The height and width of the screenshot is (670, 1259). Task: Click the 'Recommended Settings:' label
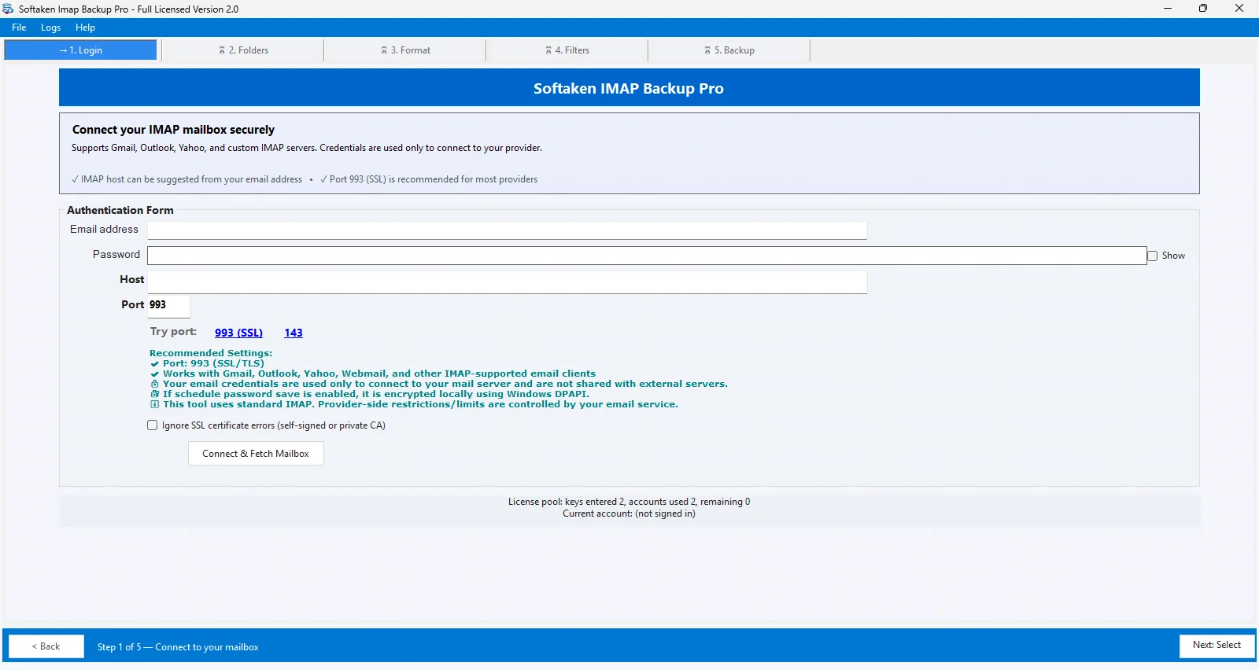[211, 353]
